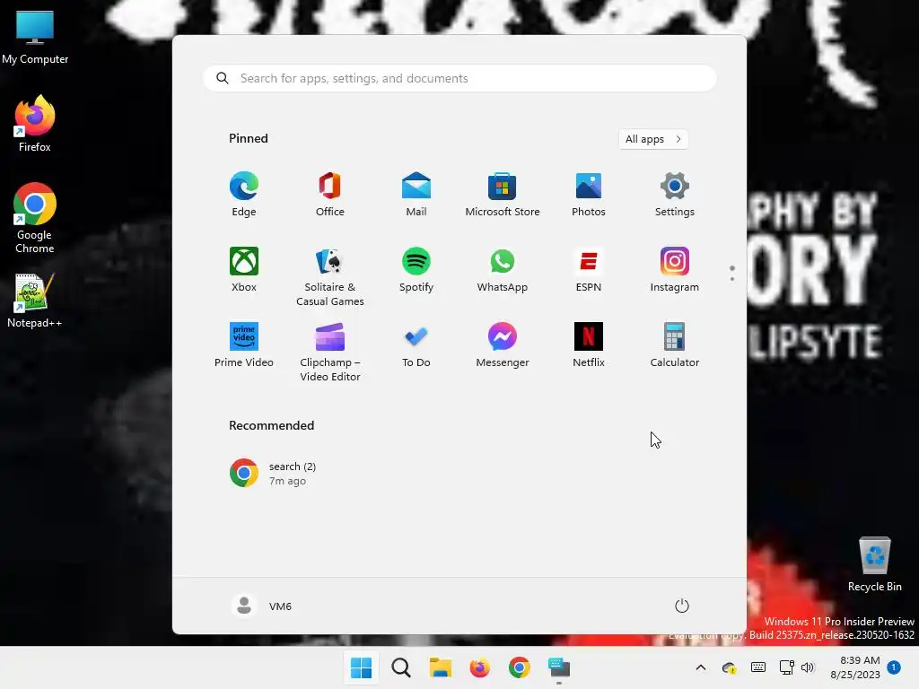Click the Windows Start button on taskbar
Screen dimensions: 919x689
pyautogui.click(x=361, y=667)
